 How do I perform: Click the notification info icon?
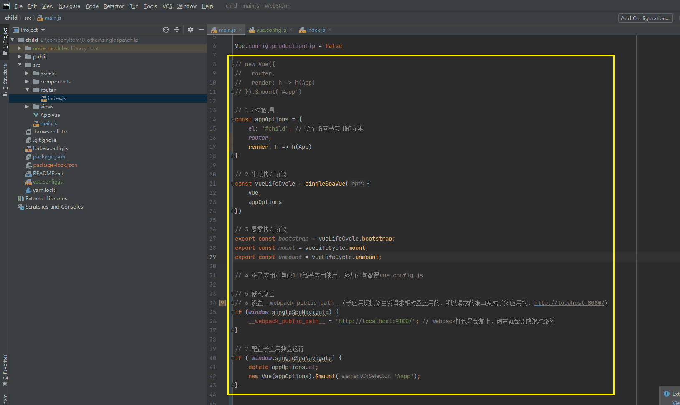coord(667,394)
